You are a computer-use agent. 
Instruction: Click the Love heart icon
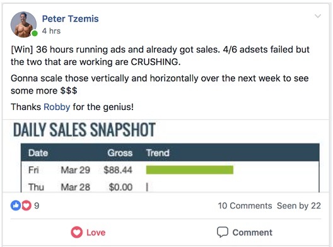click(x=77, y=232)
